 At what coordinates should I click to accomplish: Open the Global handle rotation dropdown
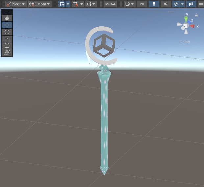click(40, 4)
